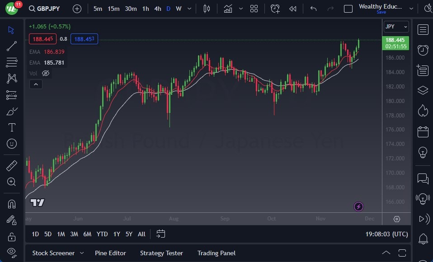The image size is (433, 262).
Task: Select the Text annotation tool
Action: (x=11, y=127)
